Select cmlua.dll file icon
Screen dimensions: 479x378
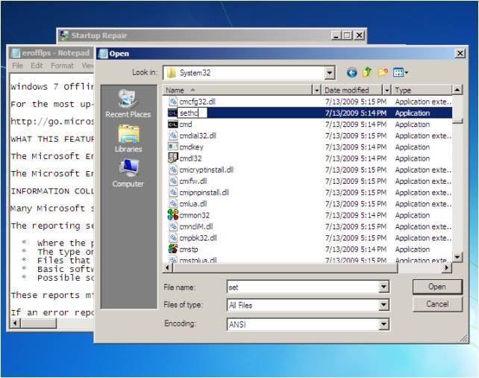tap(173, 203)
